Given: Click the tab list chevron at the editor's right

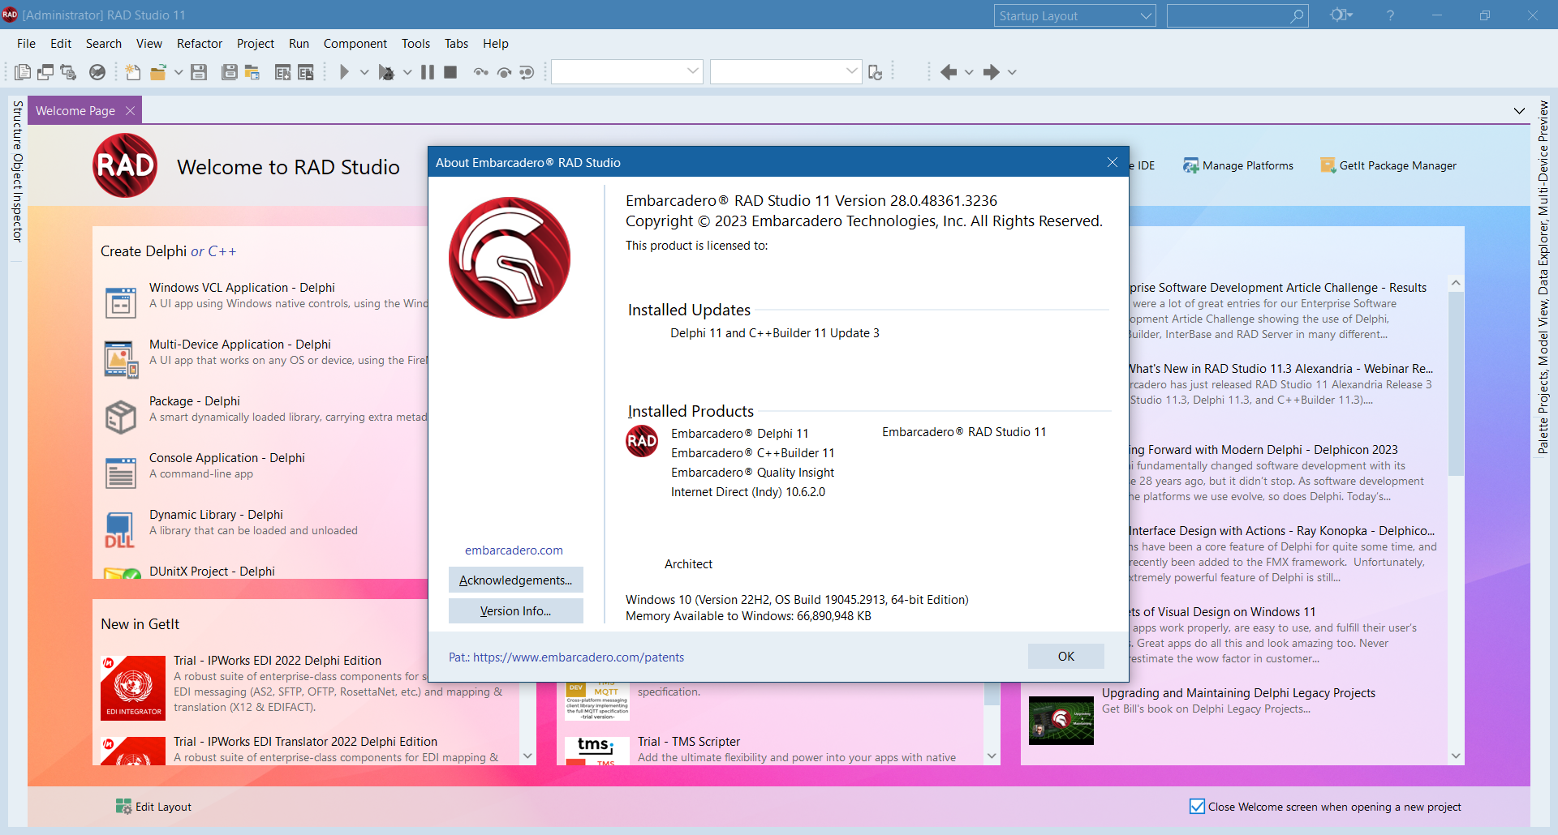Looking at the screenshot, I should pos(1519,110).
